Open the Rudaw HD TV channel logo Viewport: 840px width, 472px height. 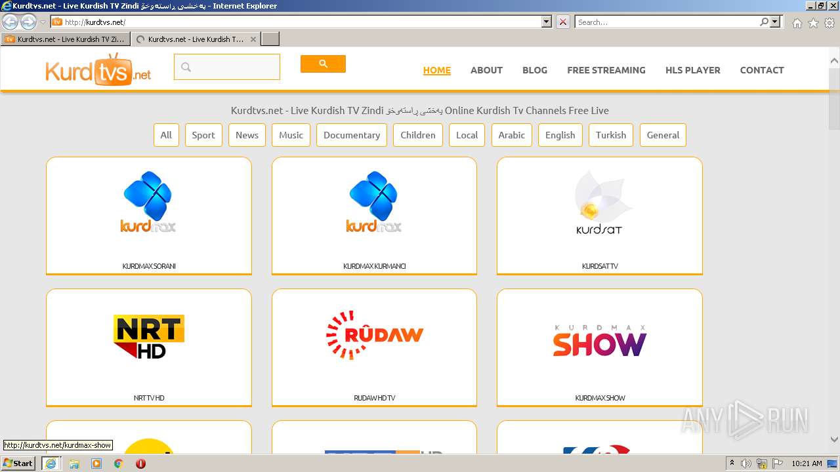pos(374,335)
